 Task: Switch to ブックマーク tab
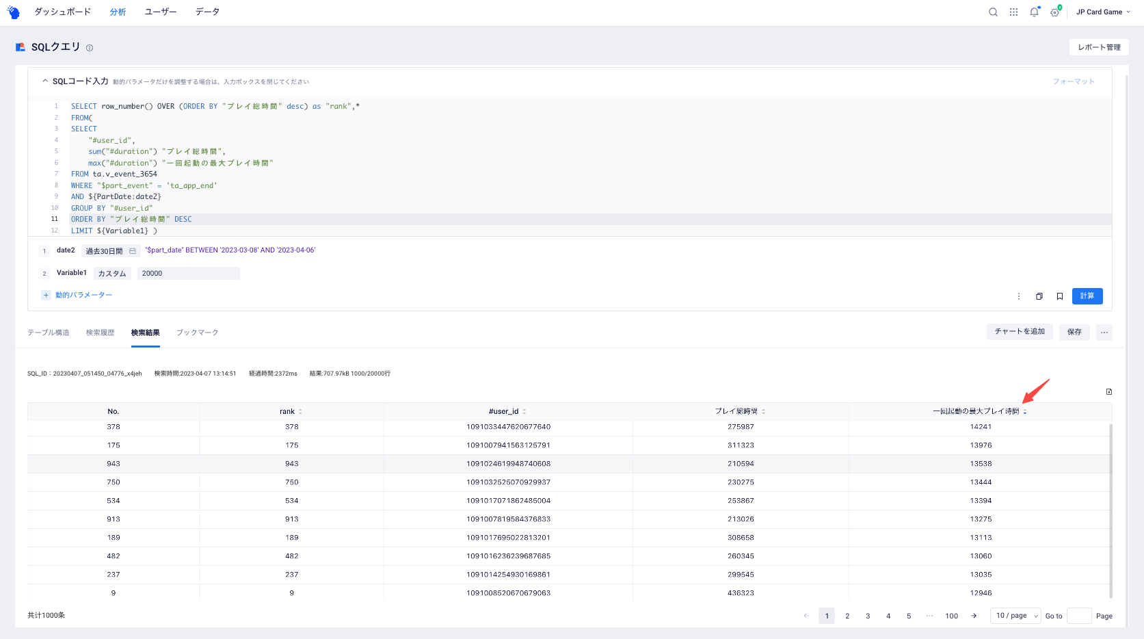[198, 332]
